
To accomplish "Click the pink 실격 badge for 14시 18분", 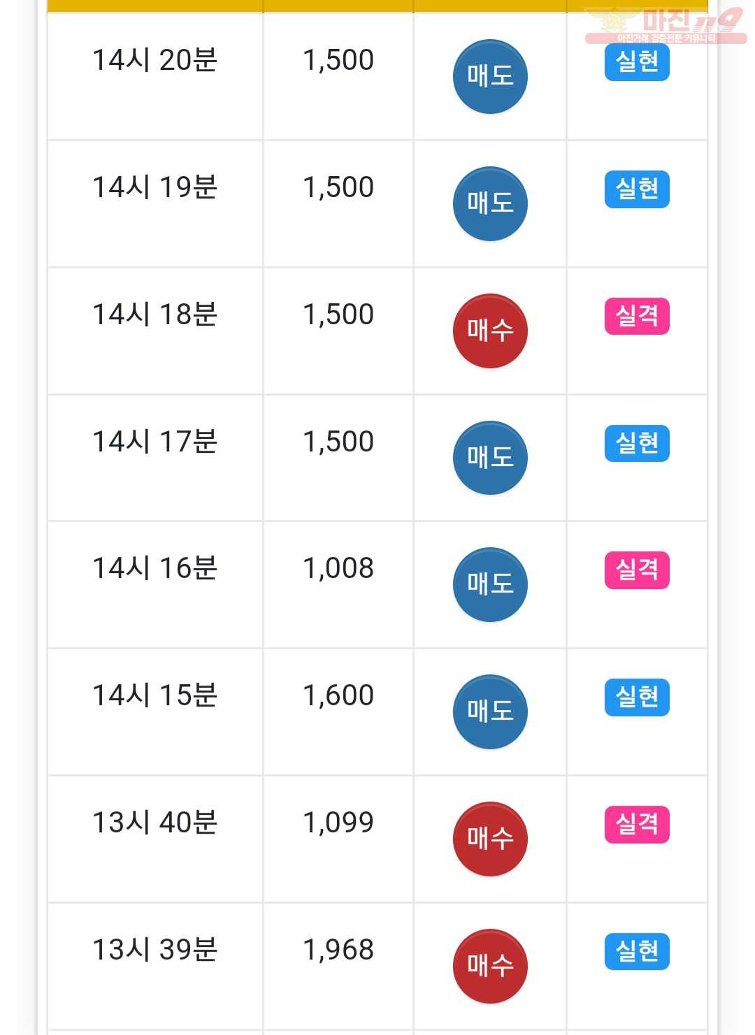I will click(637, 317).
